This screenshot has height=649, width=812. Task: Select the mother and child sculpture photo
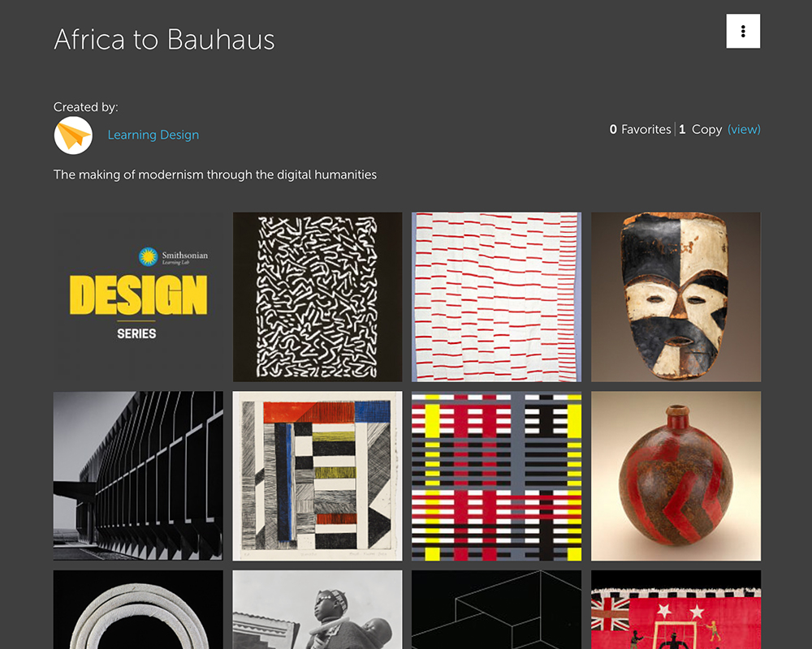[317, 610]
